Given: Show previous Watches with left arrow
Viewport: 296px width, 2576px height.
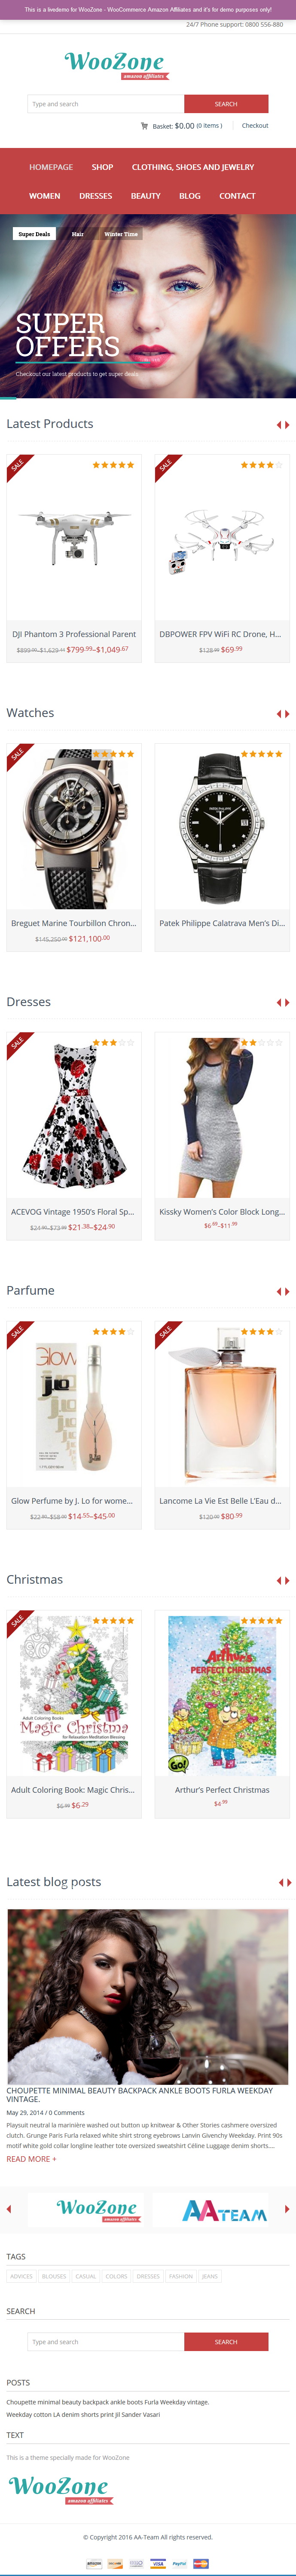Looking at the screenshot, I should [279, 714].
